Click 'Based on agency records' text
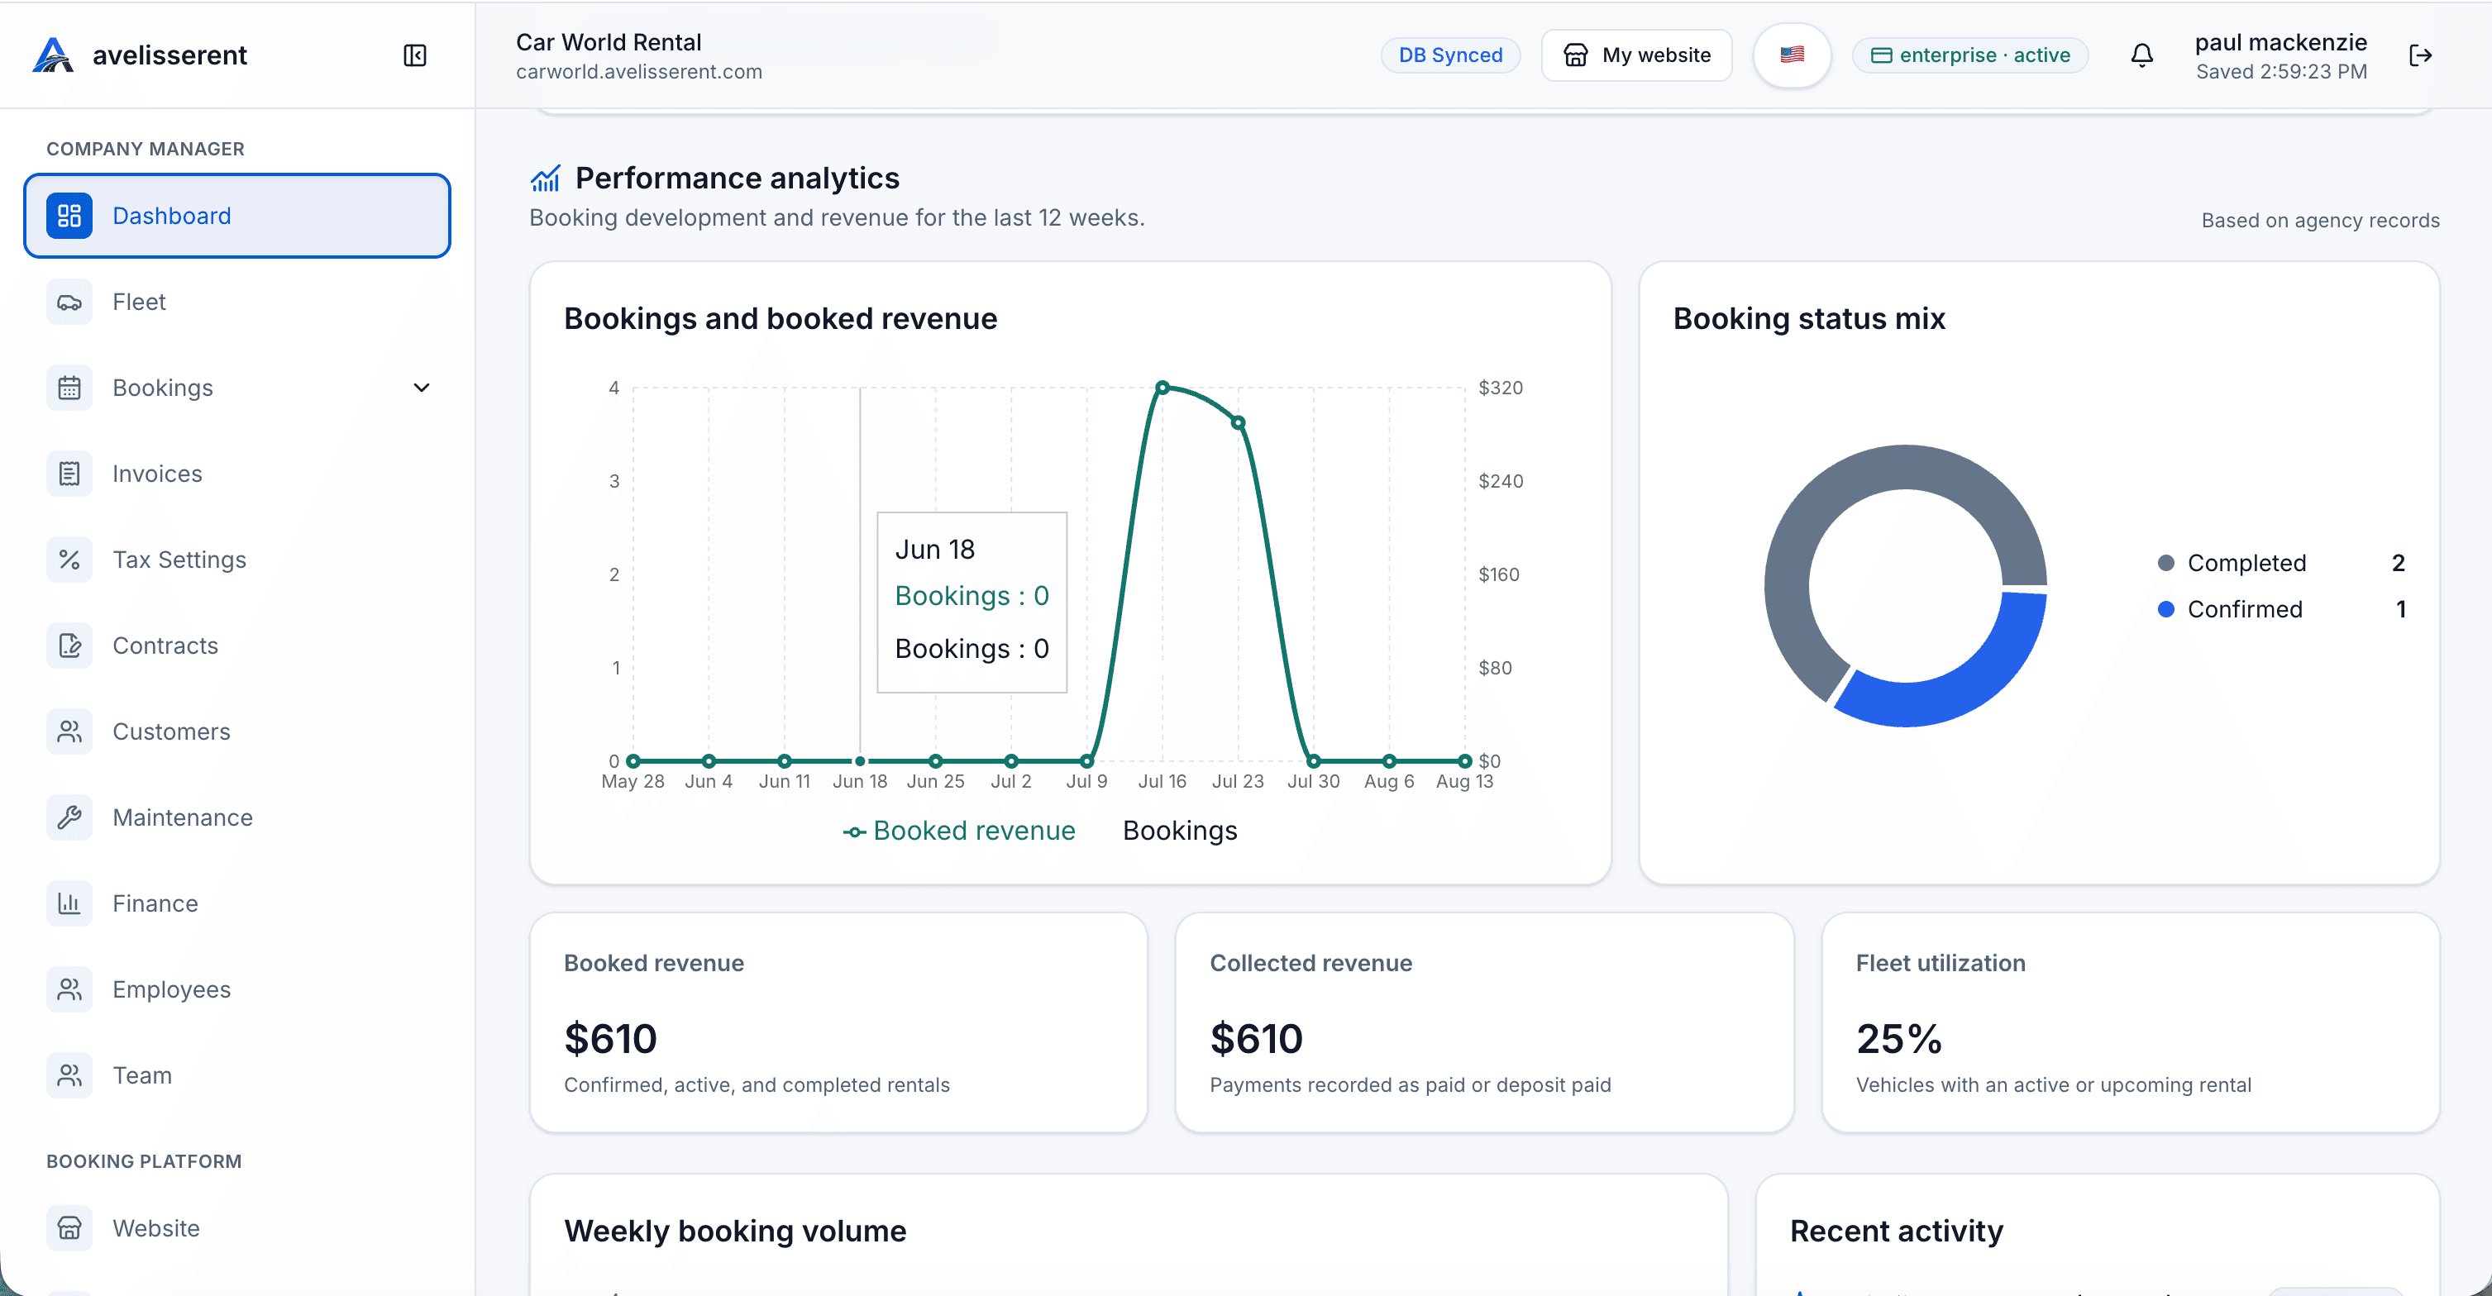This screenshot has width=2492, height=1296. pos(2320,221)
